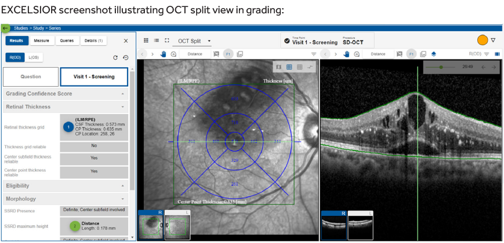Switch to the Measure tab

(41, 41)
